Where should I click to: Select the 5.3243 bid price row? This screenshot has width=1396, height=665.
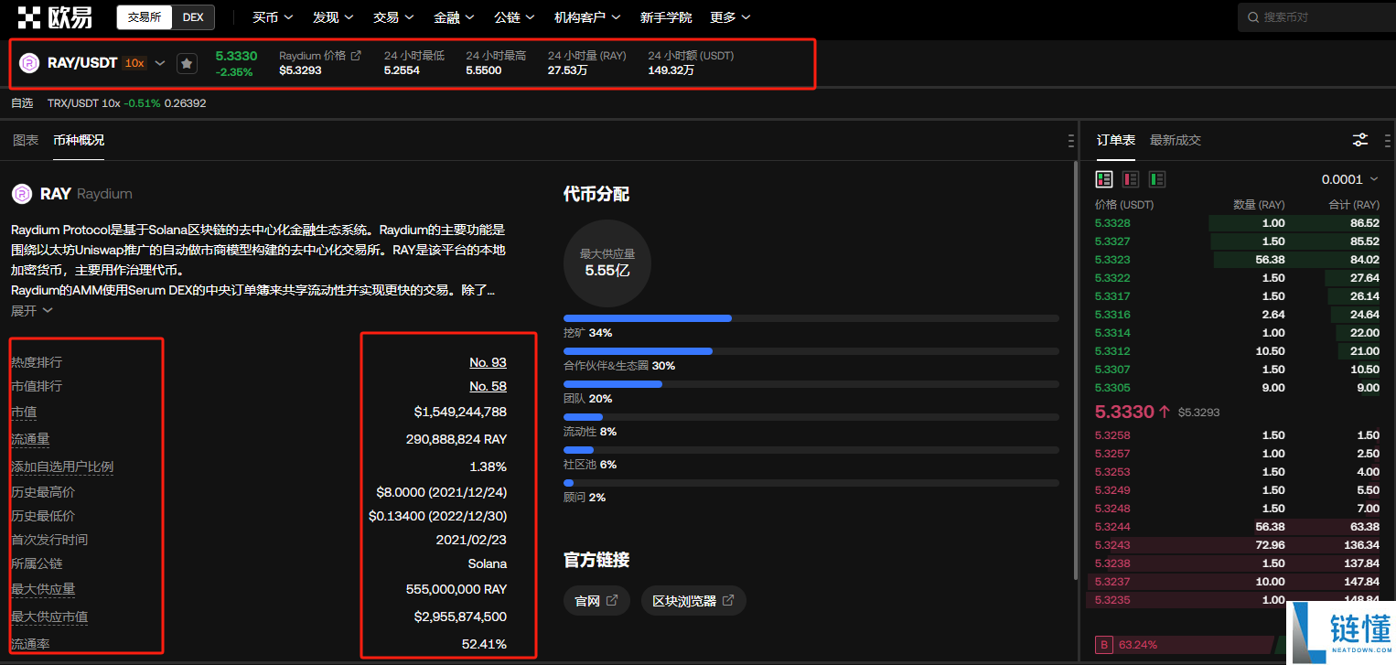[x=1237, y=545]
